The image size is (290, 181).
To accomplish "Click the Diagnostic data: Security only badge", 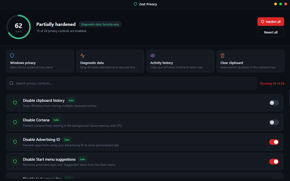I will pyautogui.click(x=100, y=24).
